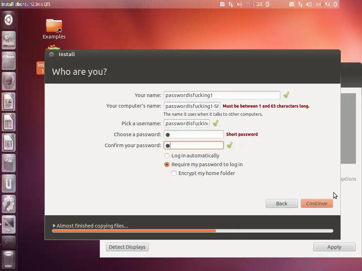Click the Continue button
Image resolution: width=362 pixels, height=271 pixels.
[x=317, y=204]
